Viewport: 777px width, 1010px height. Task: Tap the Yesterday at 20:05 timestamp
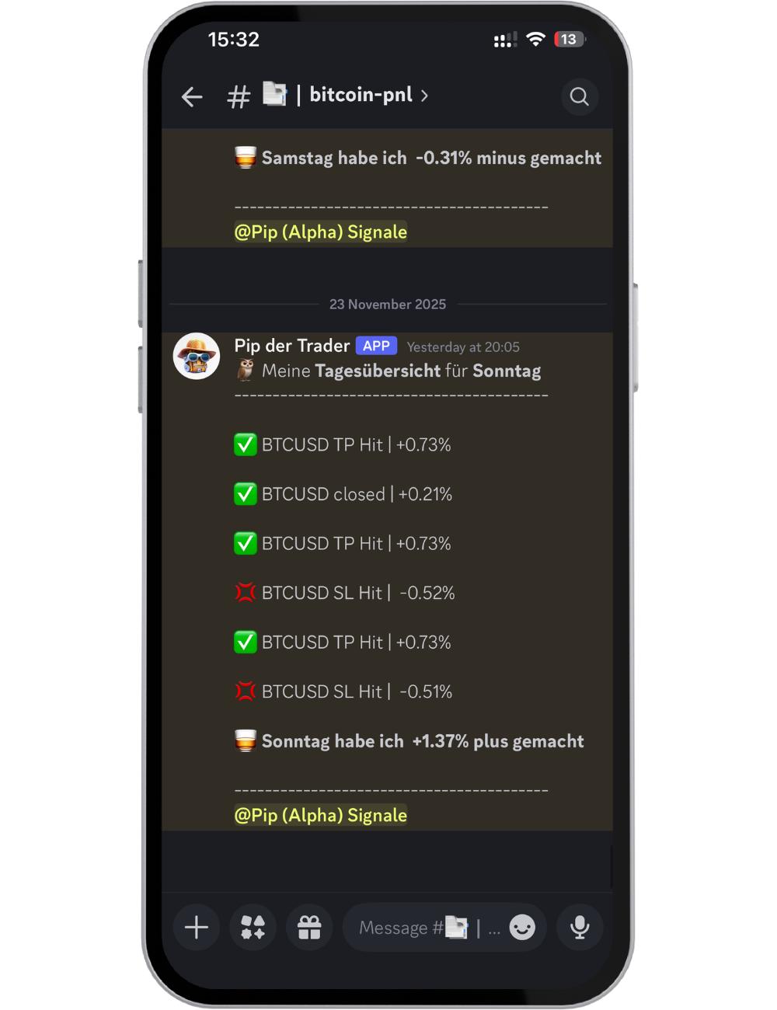pyautogui.click(x=463, y=347)
